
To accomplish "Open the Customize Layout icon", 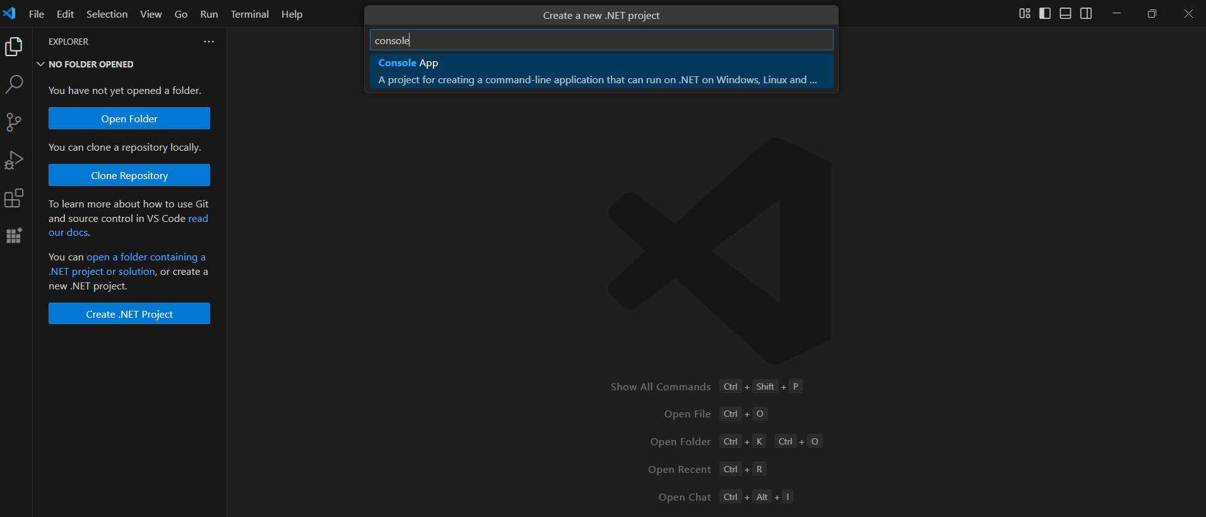I will click(x=1024, y=14).
